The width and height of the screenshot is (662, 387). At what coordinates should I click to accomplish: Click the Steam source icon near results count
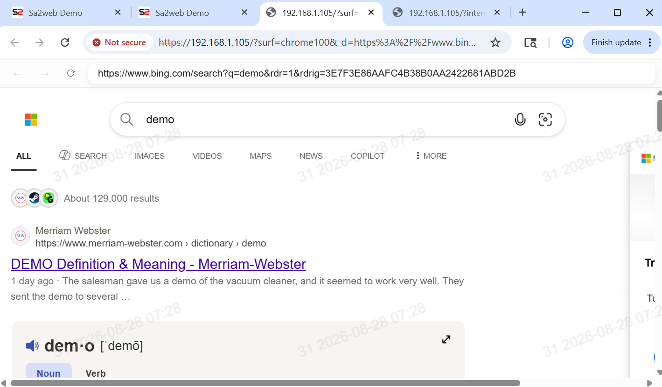point(34,198)
